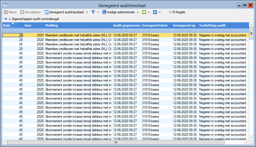Click the Melding column header
This screenshot has height=147, width=256.
pyautogui.click(x=78, y=25)
